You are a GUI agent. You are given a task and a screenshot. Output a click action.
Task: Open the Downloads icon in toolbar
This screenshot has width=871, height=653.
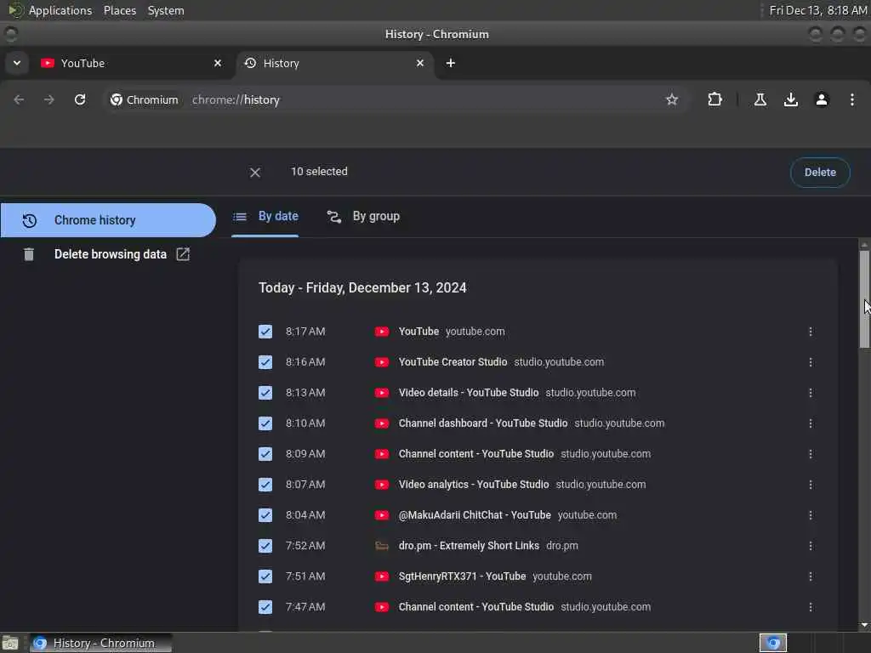tap(791, 99)
